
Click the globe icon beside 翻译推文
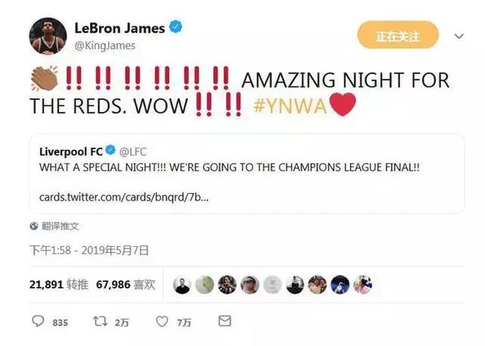(33, 226)
